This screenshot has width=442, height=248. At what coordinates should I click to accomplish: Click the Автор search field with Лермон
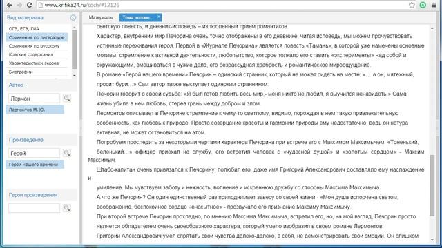(x=34, y=99)
